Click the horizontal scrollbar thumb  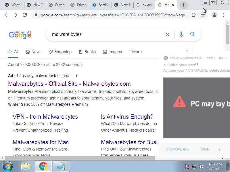[x=80, y=158]
